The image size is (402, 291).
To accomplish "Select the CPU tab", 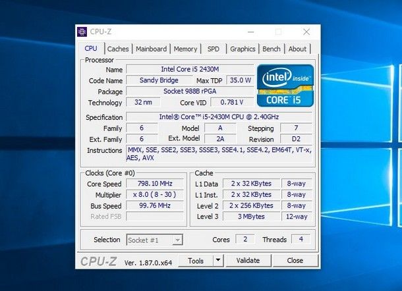I will (x=91, y=49).
